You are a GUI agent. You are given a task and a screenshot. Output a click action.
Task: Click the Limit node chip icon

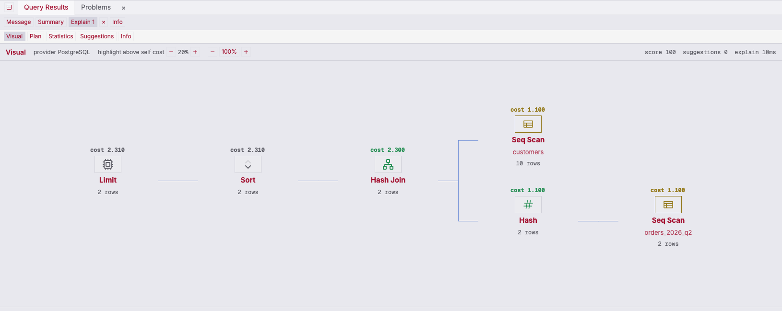108,164
